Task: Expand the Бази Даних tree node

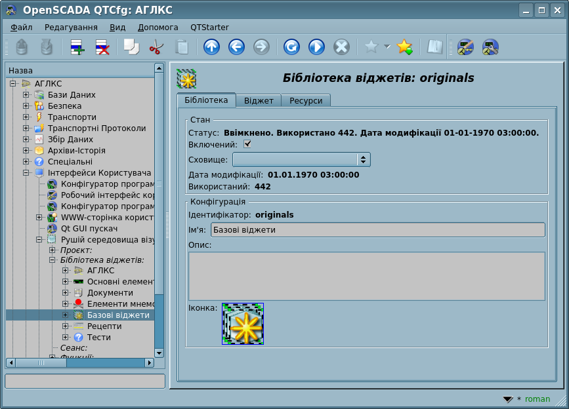Action: click(26, 95)
